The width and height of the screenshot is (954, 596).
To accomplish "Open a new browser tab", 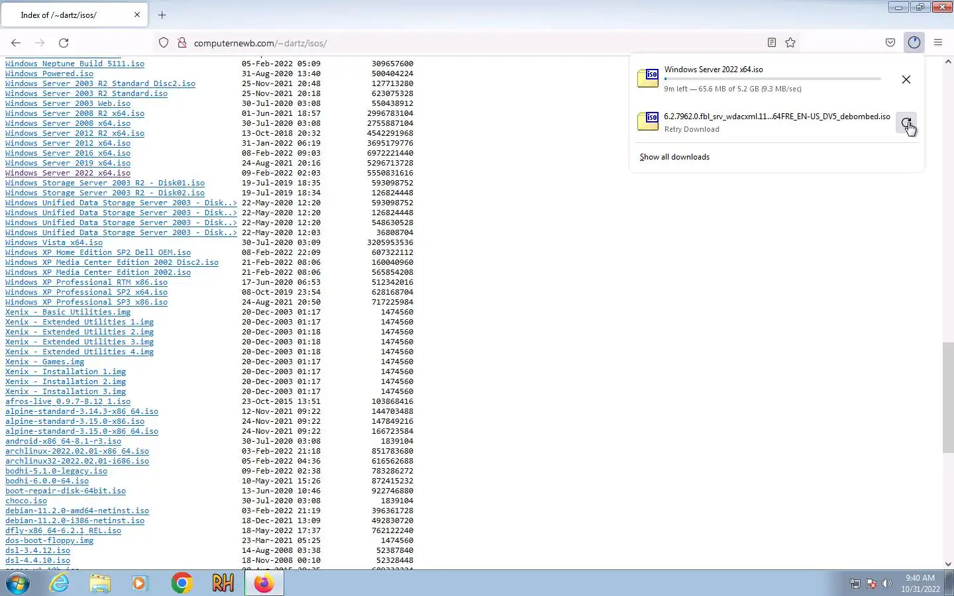I will point(162,15).
